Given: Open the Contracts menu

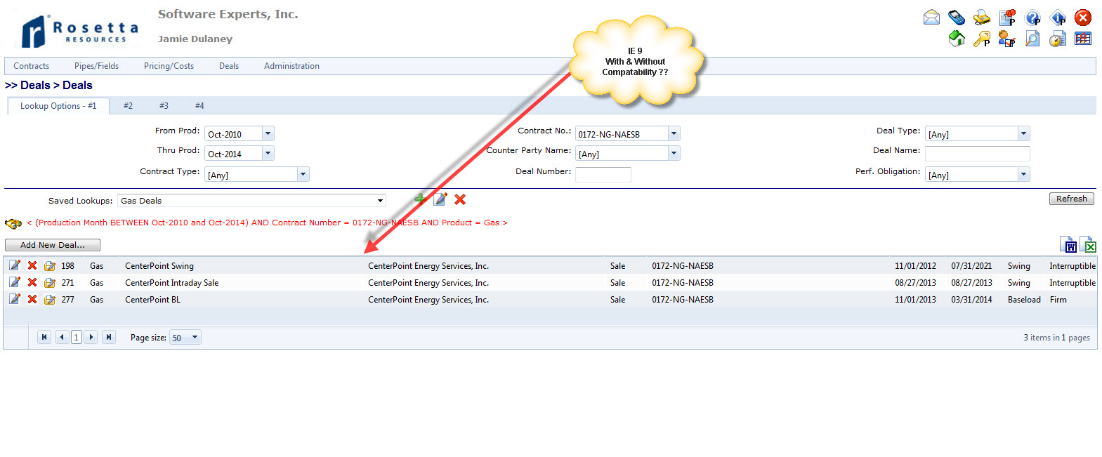Looking at the screenshot, I should [x=32, y=66].
